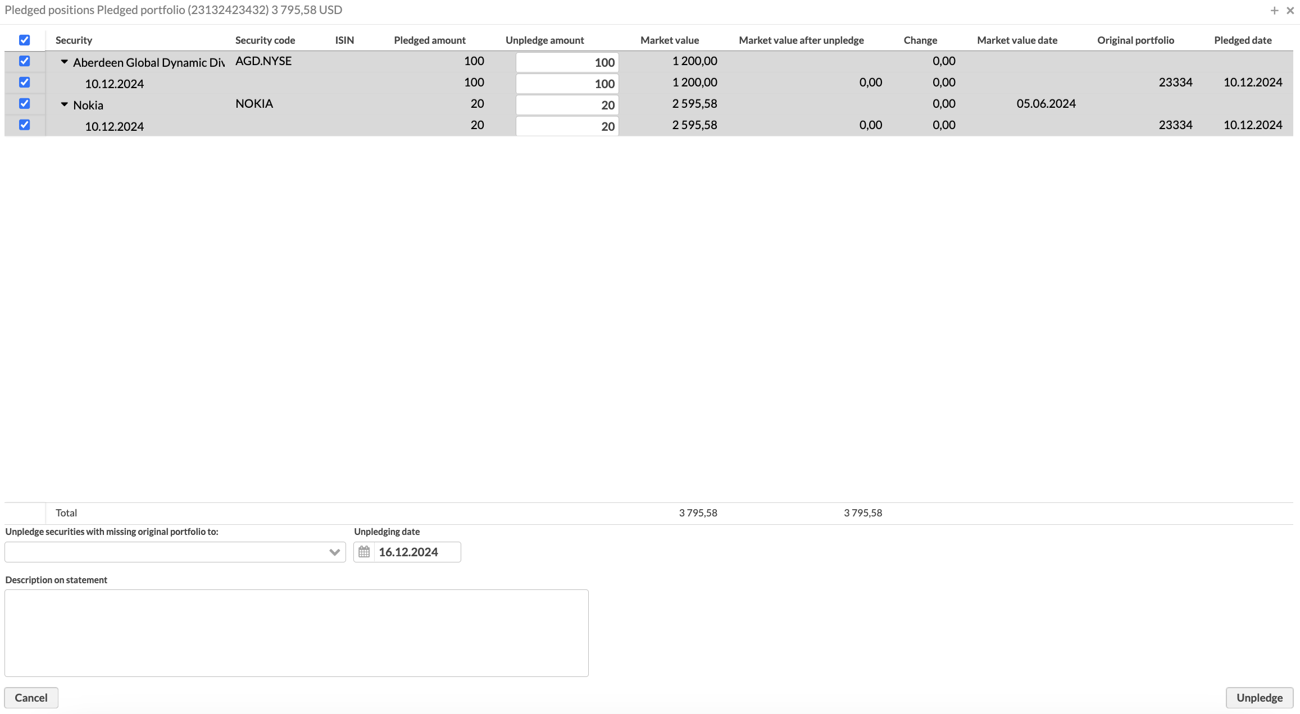Click the ISIN column header
Image resolution: width=1300 pixels, height=714 pixels.
344,40
